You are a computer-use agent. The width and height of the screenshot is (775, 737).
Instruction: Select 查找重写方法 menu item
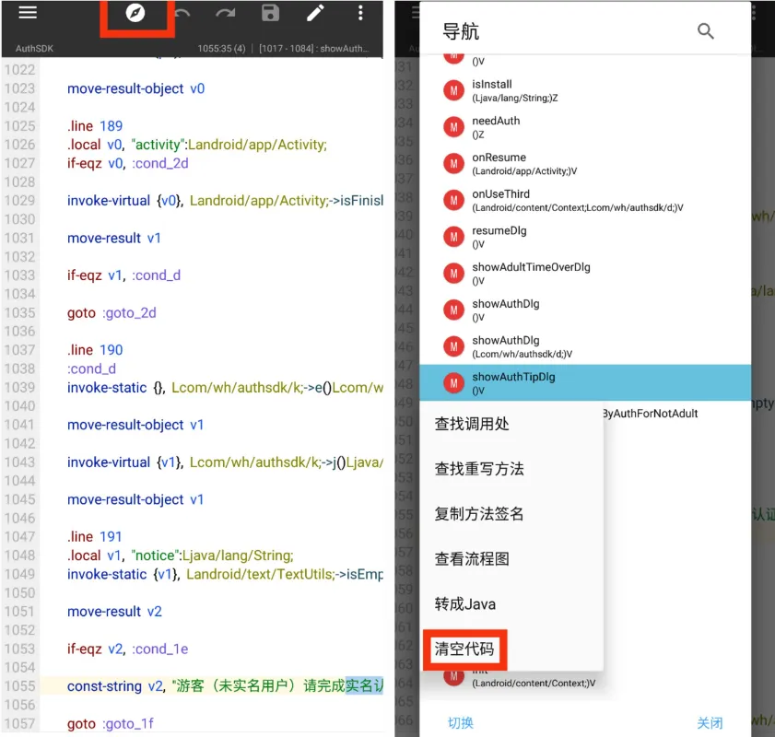click(x=479, y=469)
